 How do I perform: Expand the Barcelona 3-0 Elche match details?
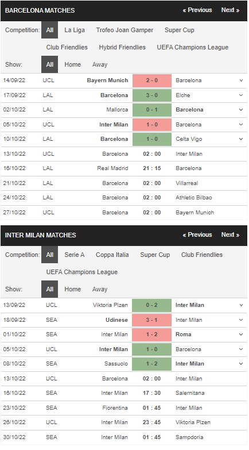point(241,95)
